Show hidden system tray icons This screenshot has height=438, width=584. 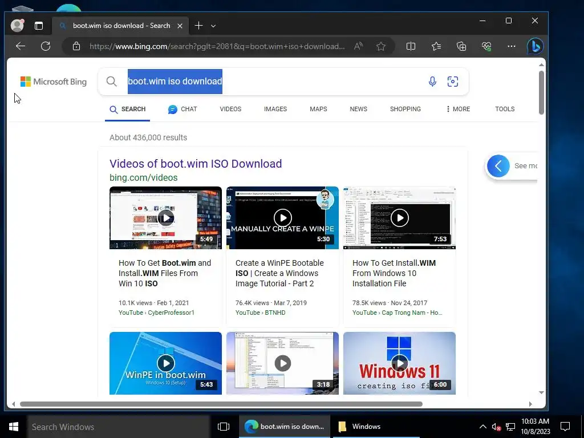(x=482, y=427)
